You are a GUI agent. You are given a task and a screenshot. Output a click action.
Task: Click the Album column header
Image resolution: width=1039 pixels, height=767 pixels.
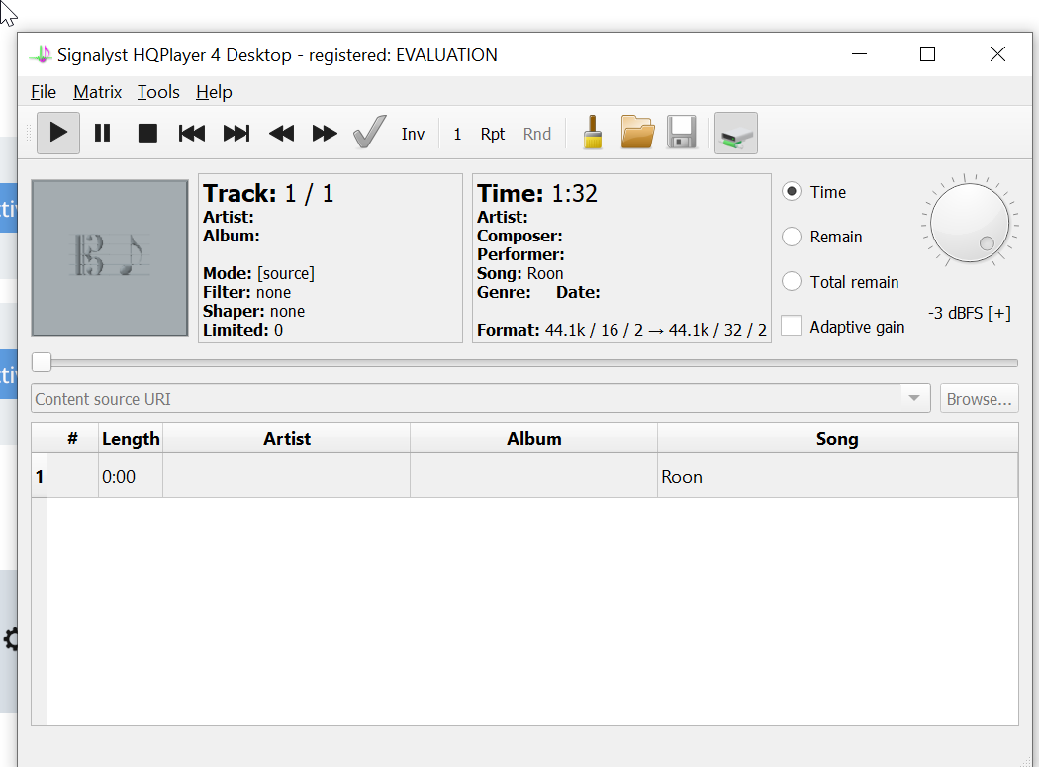click(x=533, y=438)
